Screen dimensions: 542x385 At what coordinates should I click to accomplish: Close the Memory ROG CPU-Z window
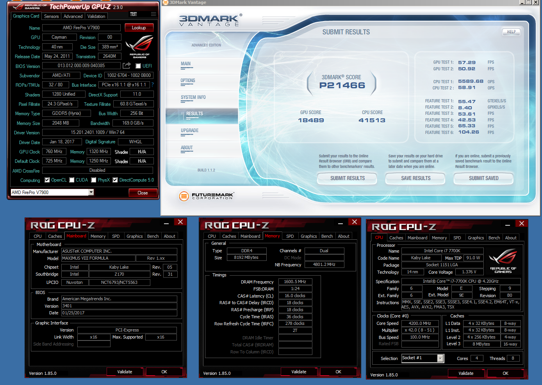tap(355, 222)
